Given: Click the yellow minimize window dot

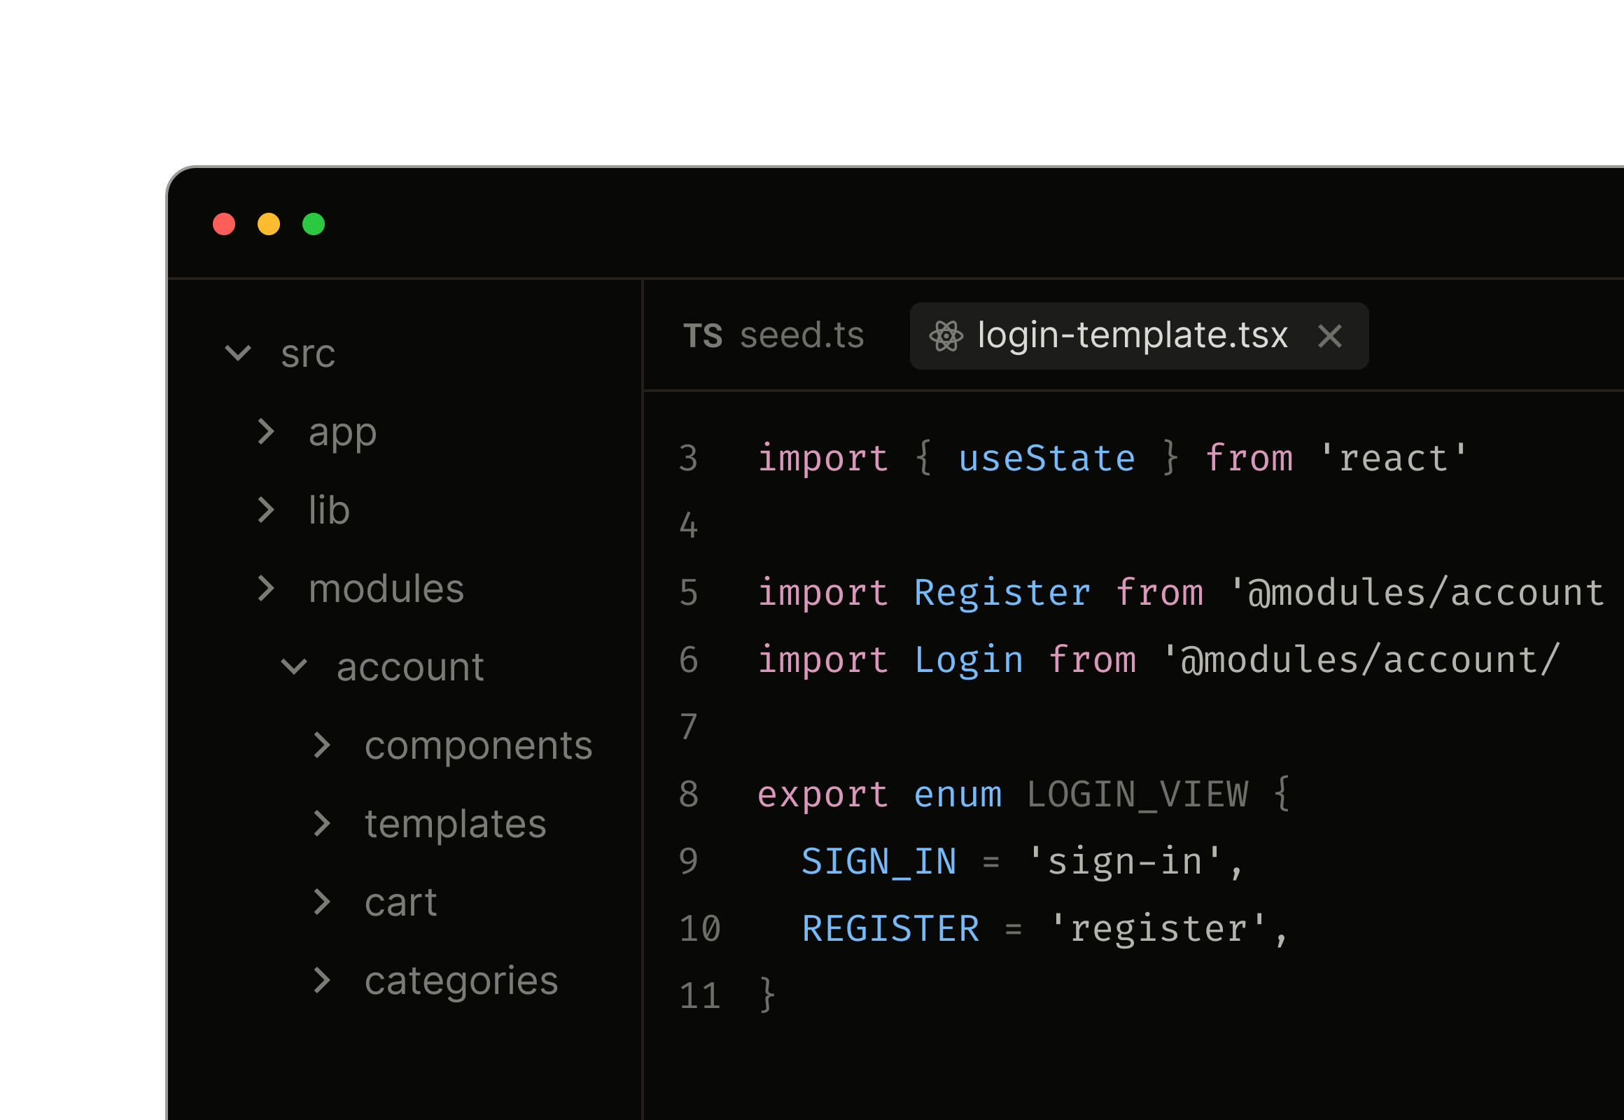Looking at the screenshot, I should pyautogui.click(x=269, y=224).
